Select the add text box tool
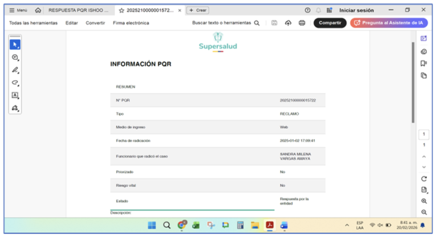Viewport: 438px width, 238px height. click(x=15, y=95)
